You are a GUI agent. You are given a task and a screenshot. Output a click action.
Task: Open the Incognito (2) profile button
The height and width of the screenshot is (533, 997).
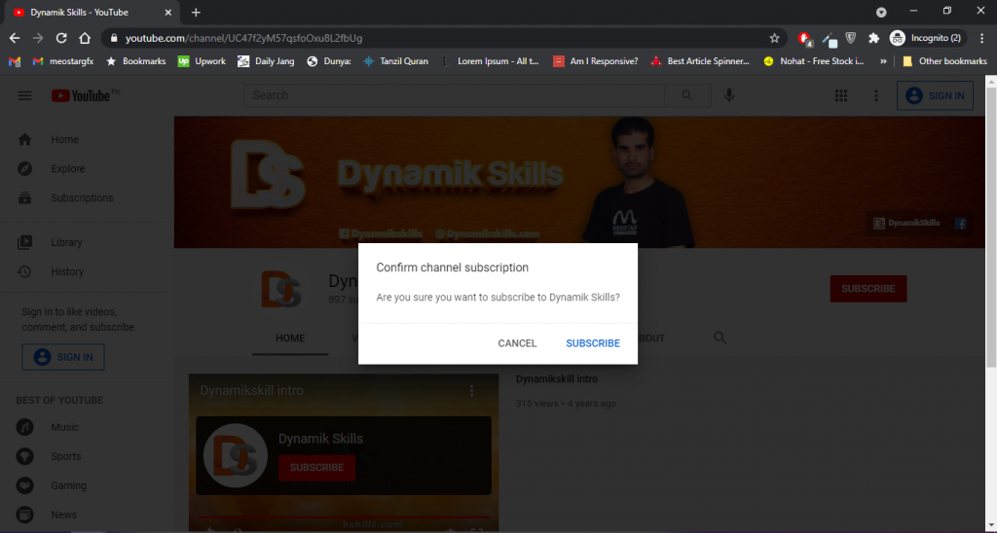point(927,38)
